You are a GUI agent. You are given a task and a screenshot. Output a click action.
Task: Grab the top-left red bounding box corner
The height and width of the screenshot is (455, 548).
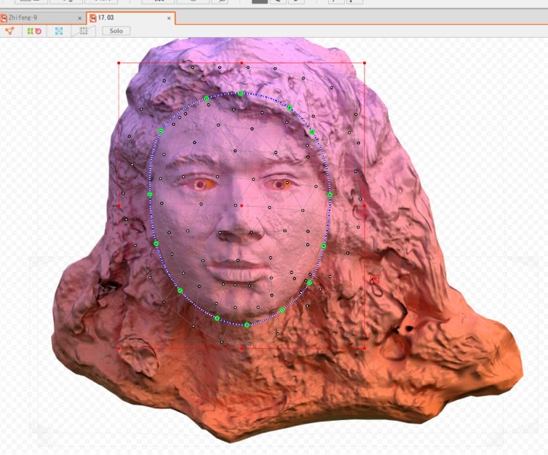(x=119, y=64)
